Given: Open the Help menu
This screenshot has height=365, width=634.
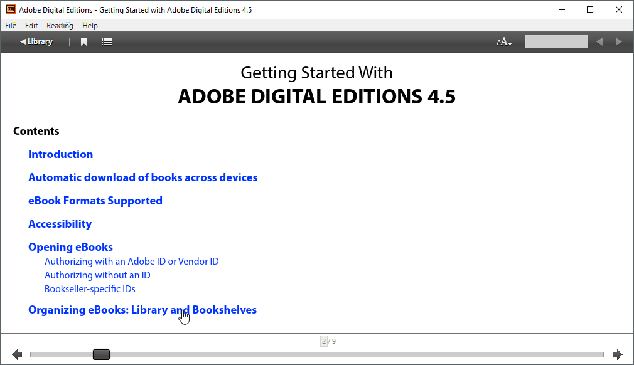Looking at the screenshot, I should [x=90, y=26].
